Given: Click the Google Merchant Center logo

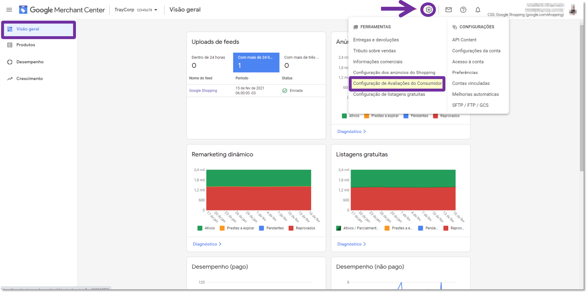Looking at the screenshot, I should [62, 10].
